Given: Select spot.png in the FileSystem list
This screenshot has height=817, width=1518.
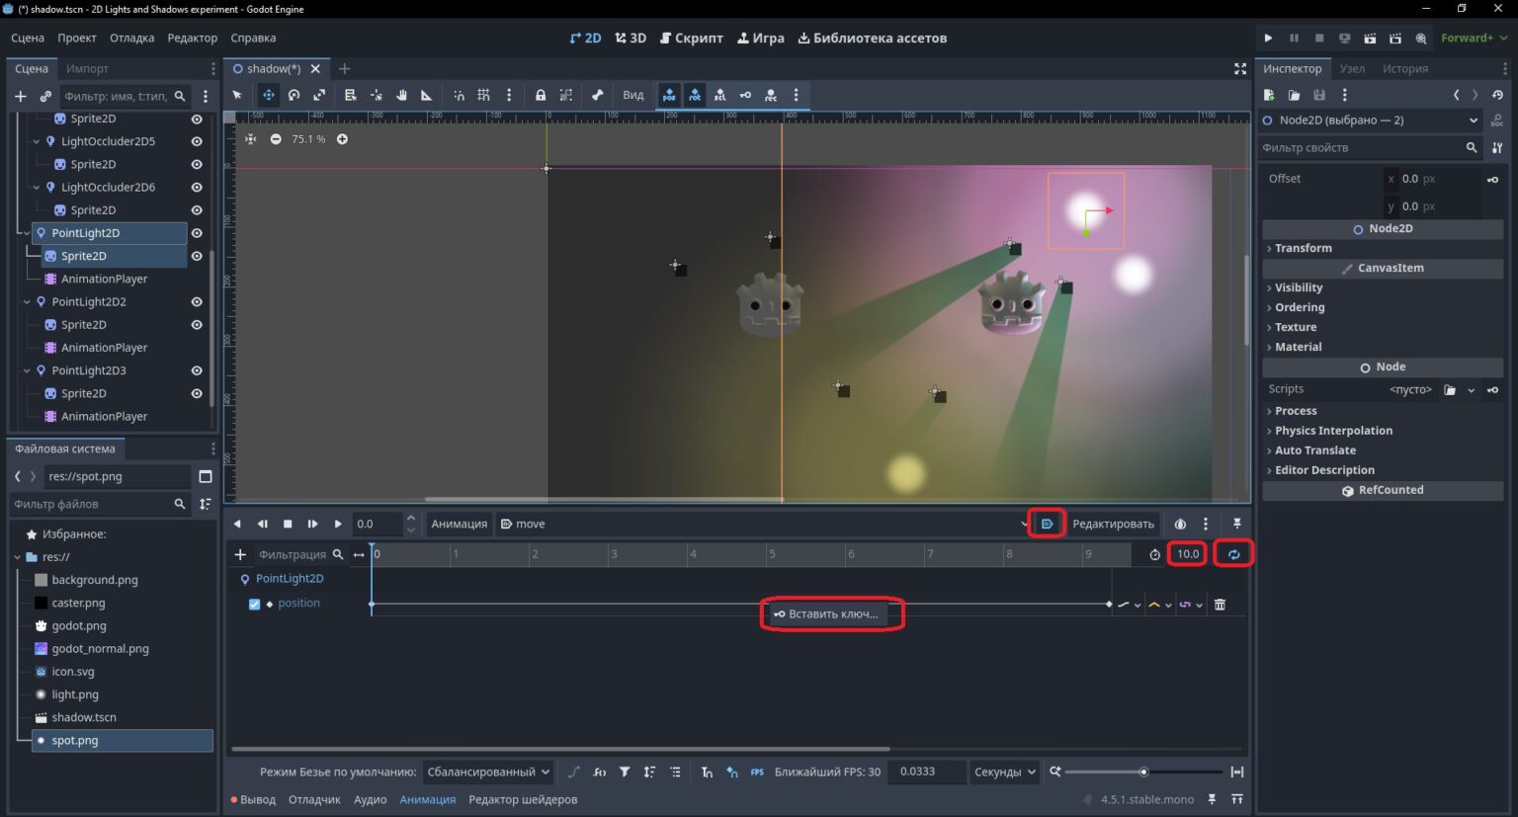Looking at the screenshot, I should pyautogui.click(x=123, y=740).
